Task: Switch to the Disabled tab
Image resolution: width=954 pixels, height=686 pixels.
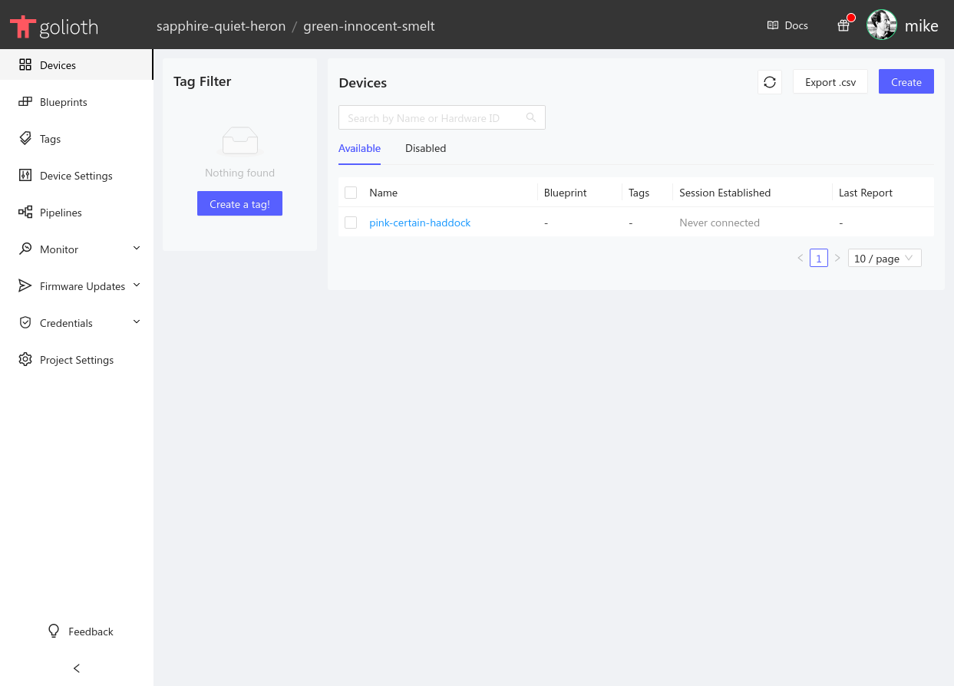Action: click(x=425, y=148)
